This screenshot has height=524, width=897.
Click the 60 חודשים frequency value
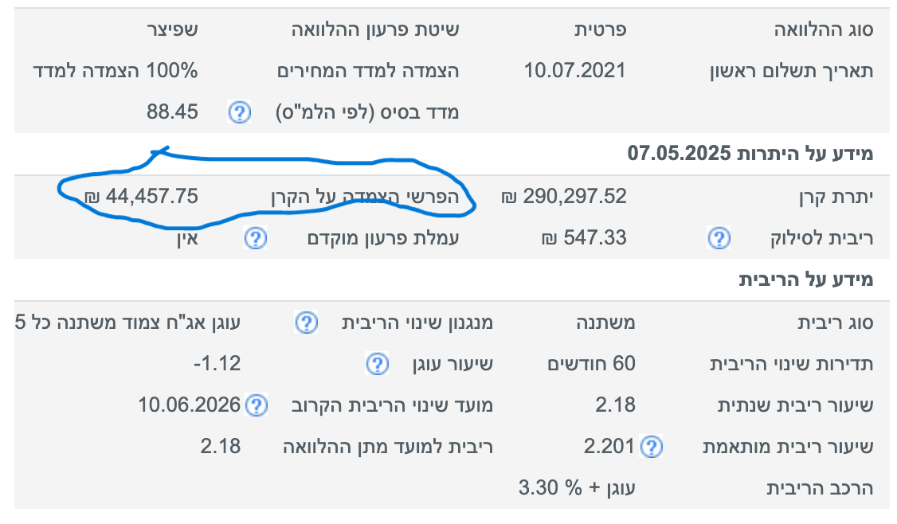point(591,364)
